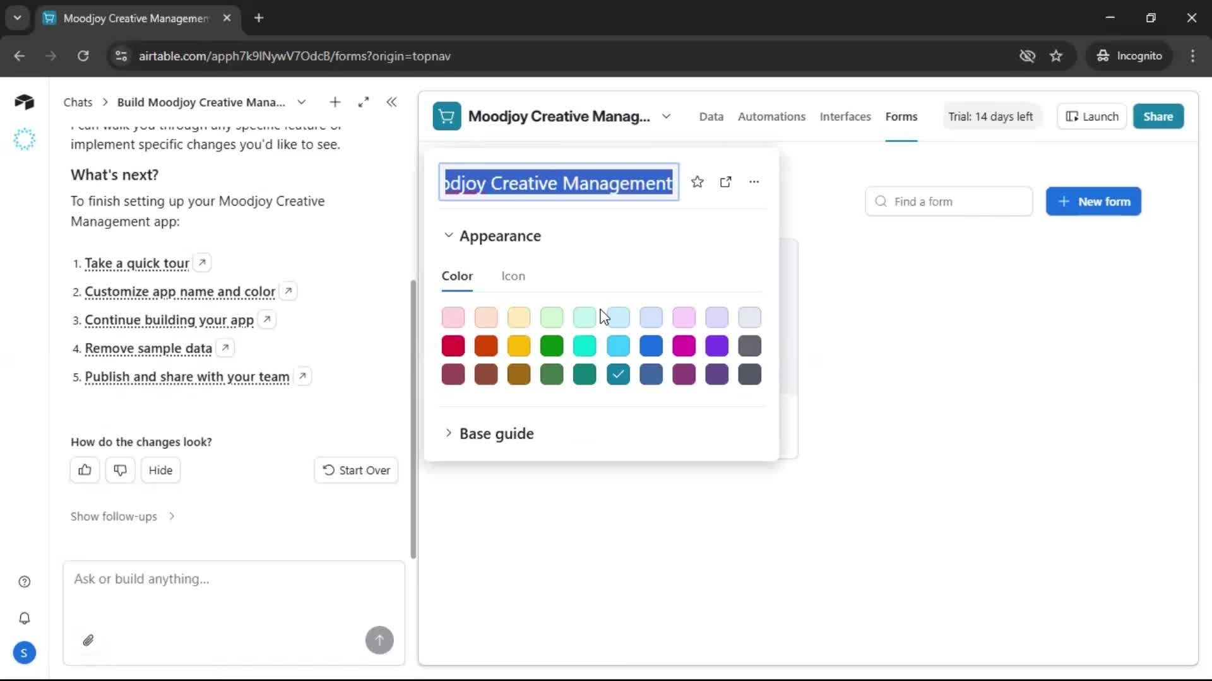
Task: Pick the bright green color swatch
Action: [551, 346]
